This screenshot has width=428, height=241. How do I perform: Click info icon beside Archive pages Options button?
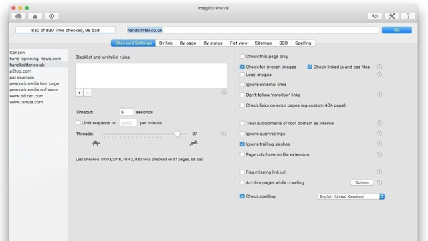pyautogui.click(x=379, y=182)
